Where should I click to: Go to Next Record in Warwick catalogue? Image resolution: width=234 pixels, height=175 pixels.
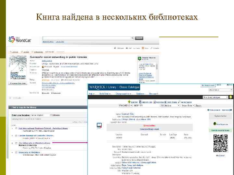coord(227,110)
